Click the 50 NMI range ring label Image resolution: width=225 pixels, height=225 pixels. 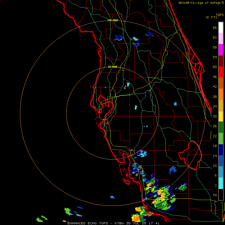112,67
